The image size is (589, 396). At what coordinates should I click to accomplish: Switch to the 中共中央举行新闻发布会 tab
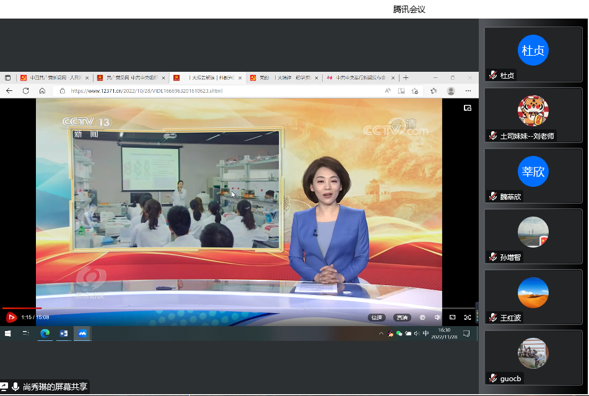359,78
